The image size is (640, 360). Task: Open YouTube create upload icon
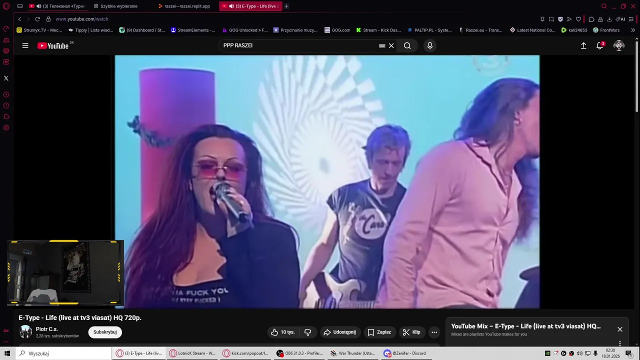pyautogui.click(x=583, y=45)
